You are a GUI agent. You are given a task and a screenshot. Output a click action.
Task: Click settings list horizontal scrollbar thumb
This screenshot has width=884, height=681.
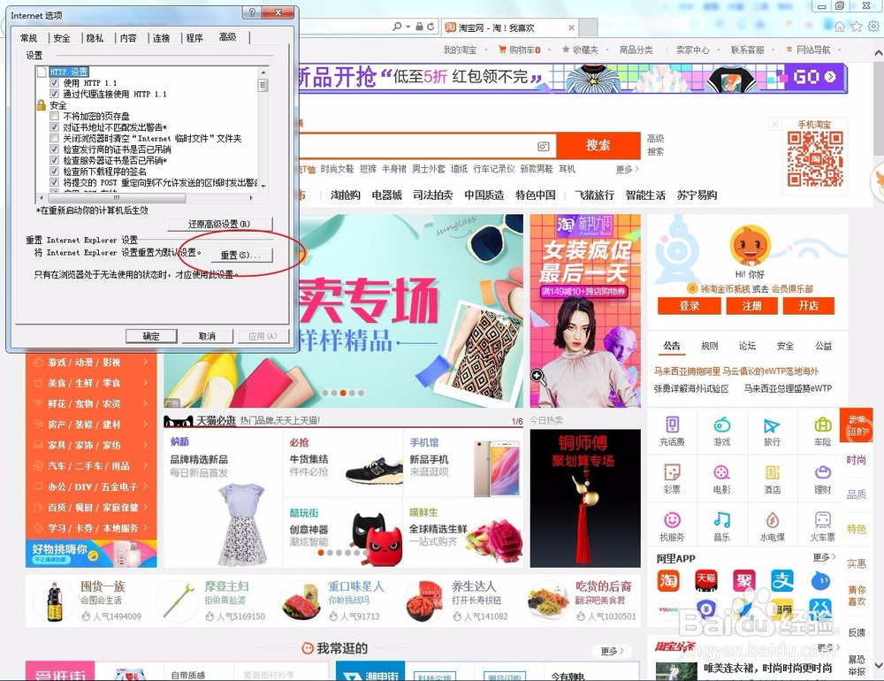point(116,198)
